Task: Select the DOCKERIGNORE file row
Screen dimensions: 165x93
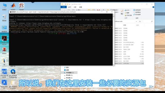Action: pyautogui.click(x=129, y=42)
